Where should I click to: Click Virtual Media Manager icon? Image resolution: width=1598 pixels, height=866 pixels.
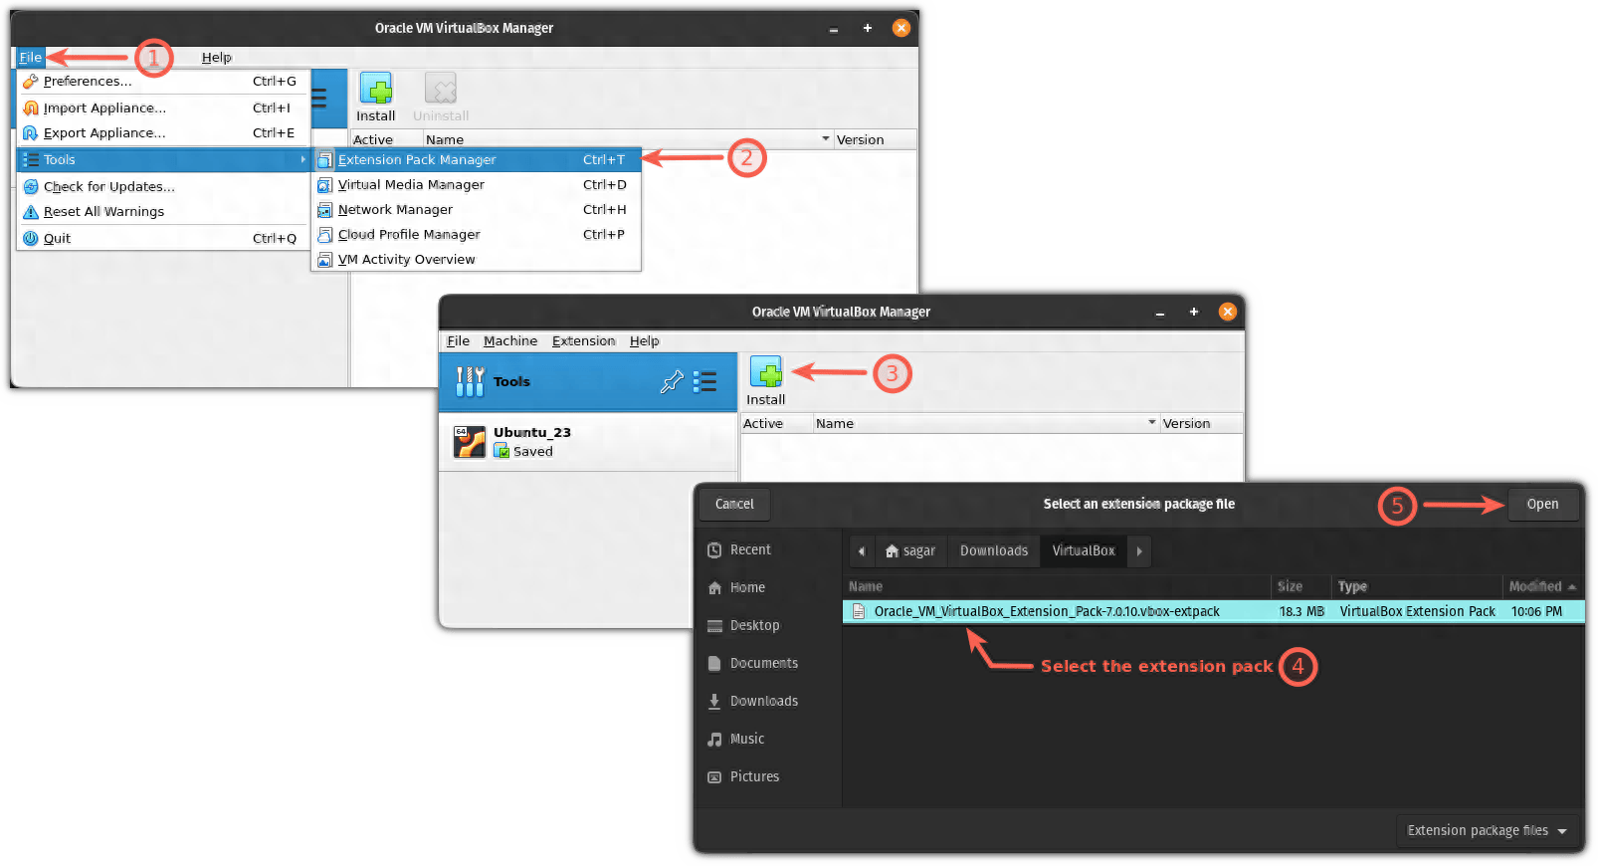tap(324, 184)
